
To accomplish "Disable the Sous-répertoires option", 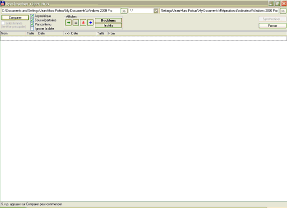I will pyautogui.click(x=32, y=20).
